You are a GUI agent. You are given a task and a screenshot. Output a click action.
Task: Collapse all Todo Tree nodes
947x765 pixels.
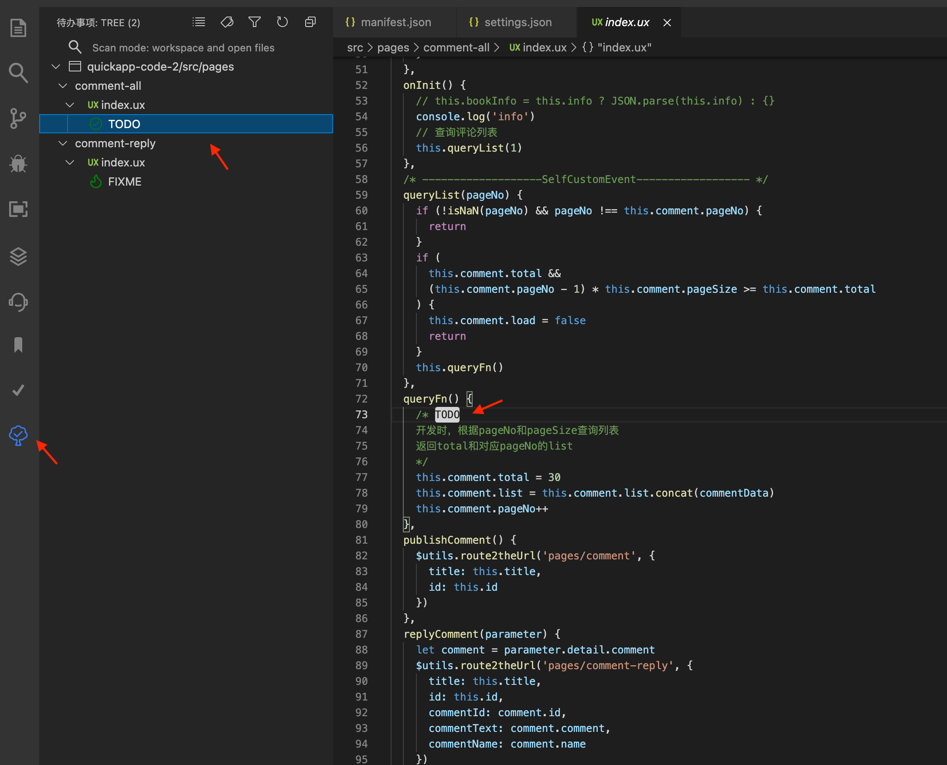(x=310, y=22)
